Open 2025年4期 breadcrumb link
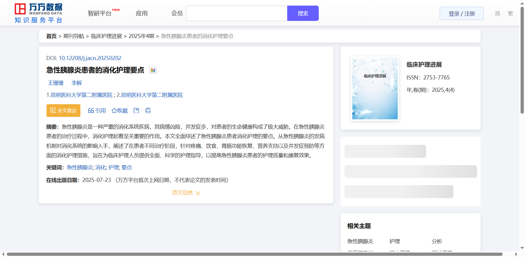Screen dimensions: 525x257 pyautogui.click(x=141, y=36)
